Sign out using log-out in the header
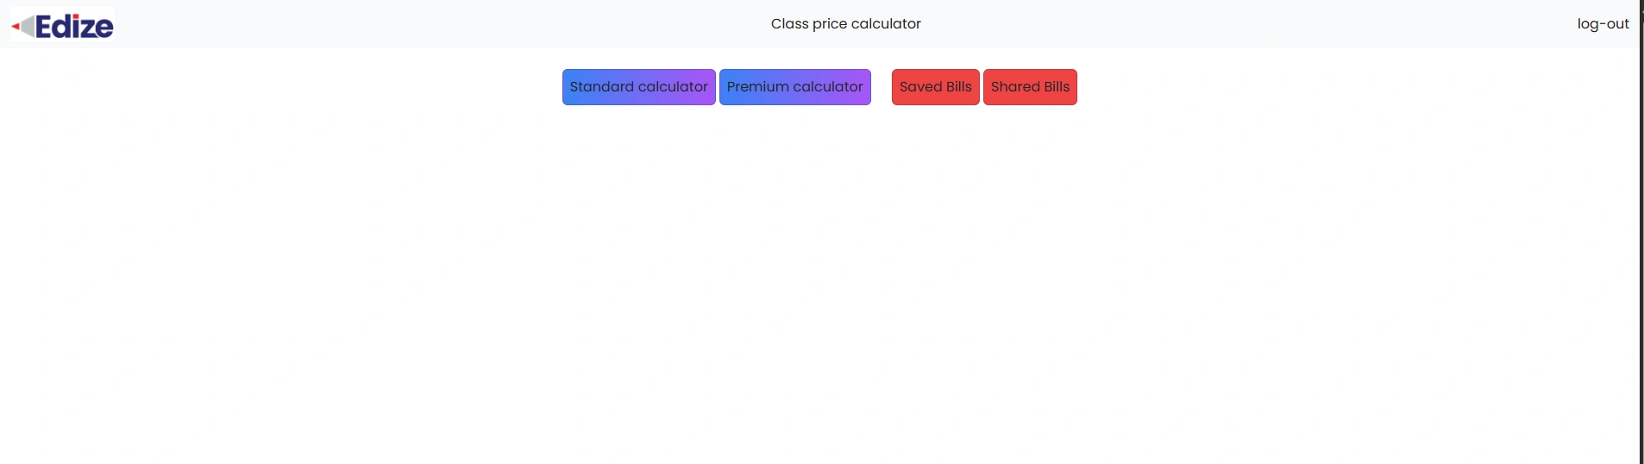The height and width of the screenshot is (464, 1644). pyautogui.click(x=1603, y=24)
